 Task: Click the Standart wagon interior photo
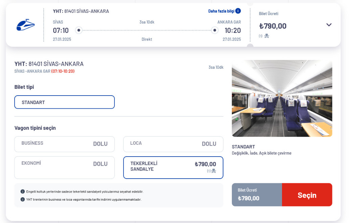(x=282, y=98)
